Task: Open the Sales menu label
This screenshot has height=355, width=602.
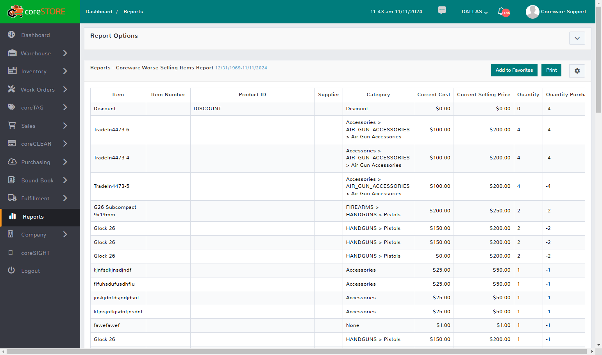Action: (x=28, y=126)
